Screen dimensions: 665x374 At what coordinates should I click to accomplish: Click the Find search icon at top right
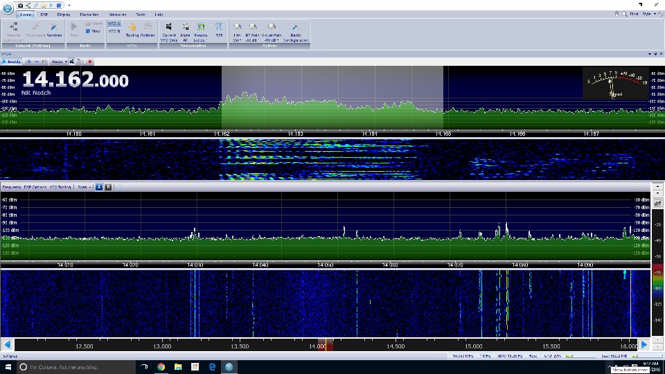click(x=625, y=14)
